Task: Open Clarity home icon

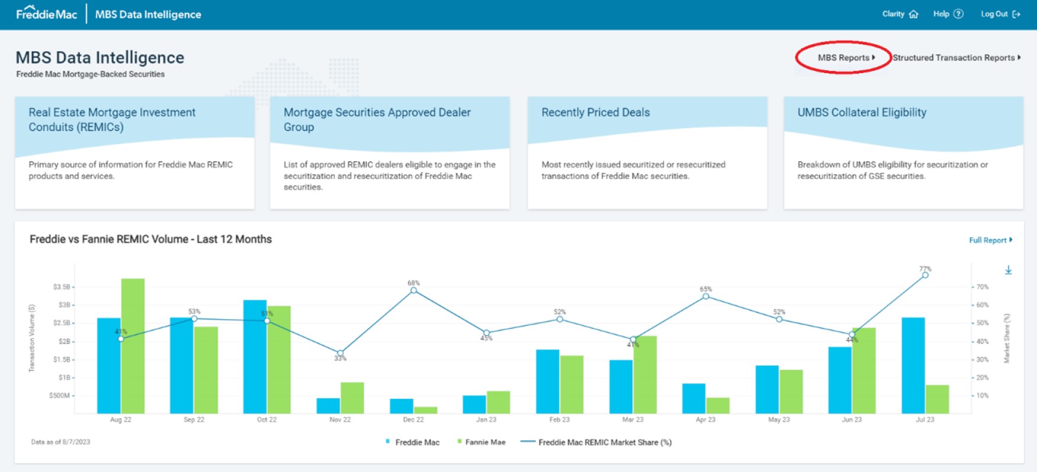Action: pos(914,14)
